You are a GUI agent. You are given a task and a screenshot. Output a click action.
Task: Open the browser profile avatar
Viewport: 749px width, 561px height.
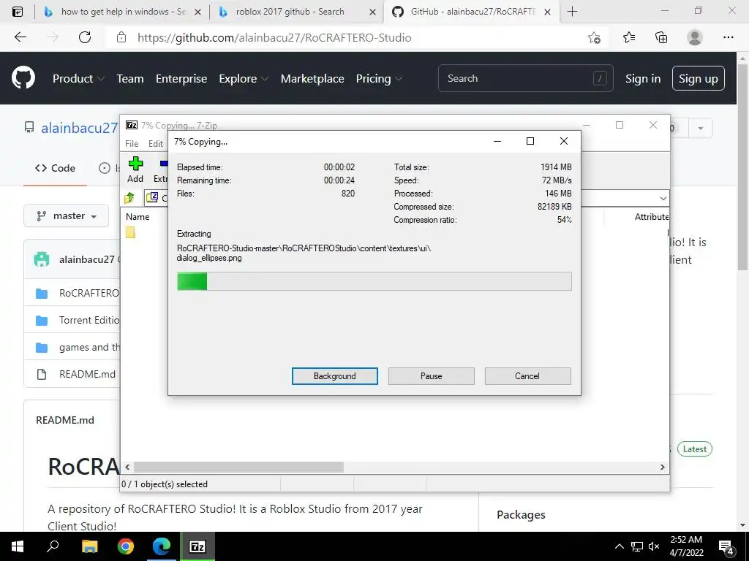click(695, 37)
